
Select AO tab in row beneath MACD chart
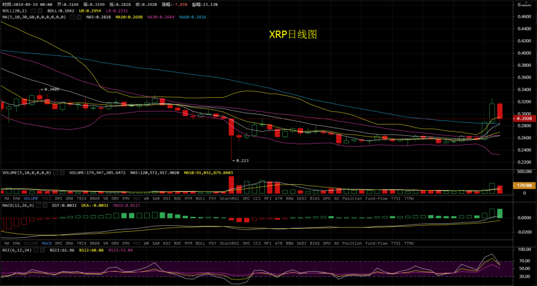point(337,243)
